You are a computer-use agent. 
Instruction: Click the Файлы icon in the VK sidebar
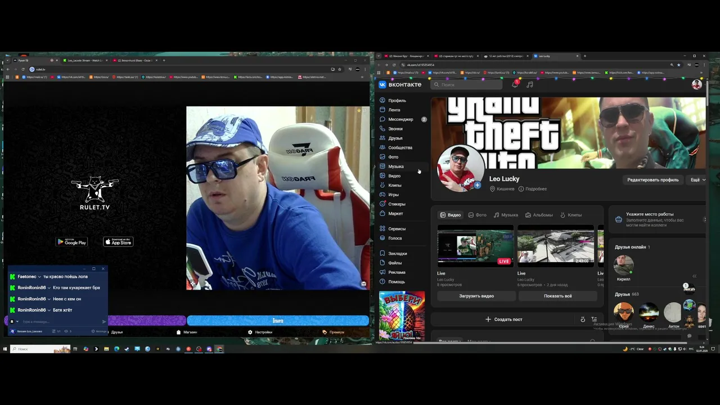pos(382,263)
